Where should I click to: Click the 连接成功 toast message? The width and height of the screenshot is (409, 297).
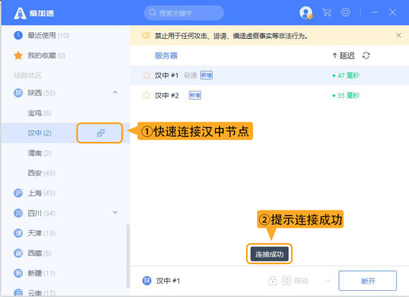click(269, 254)
